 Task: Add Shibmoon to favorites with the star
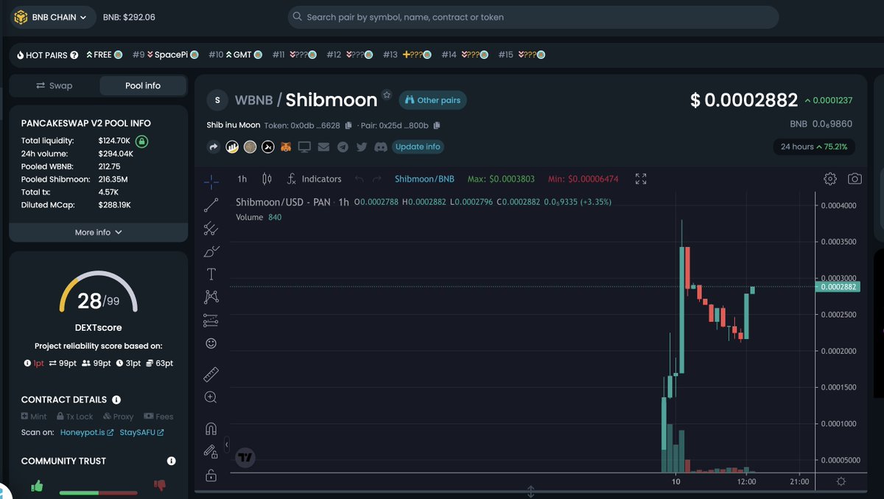(x=387, y=95)
